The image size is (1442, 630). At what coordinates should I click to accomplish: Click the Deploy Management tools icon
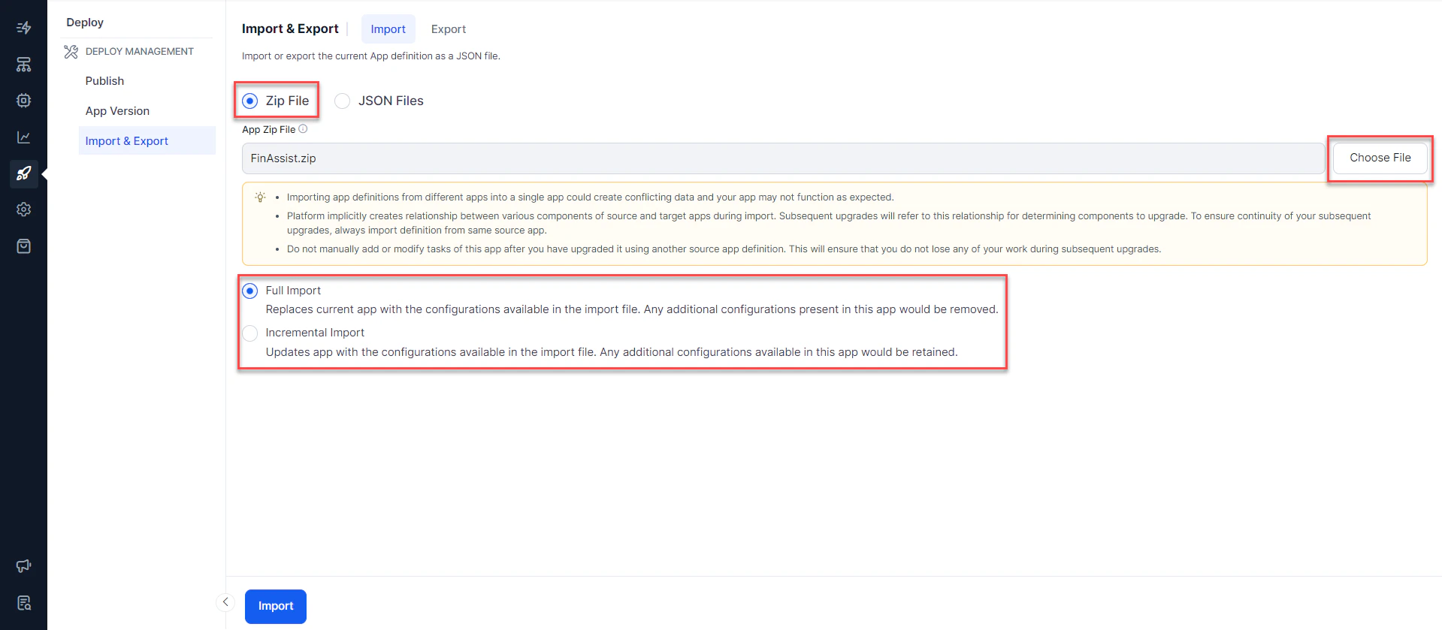coord(71,52)
